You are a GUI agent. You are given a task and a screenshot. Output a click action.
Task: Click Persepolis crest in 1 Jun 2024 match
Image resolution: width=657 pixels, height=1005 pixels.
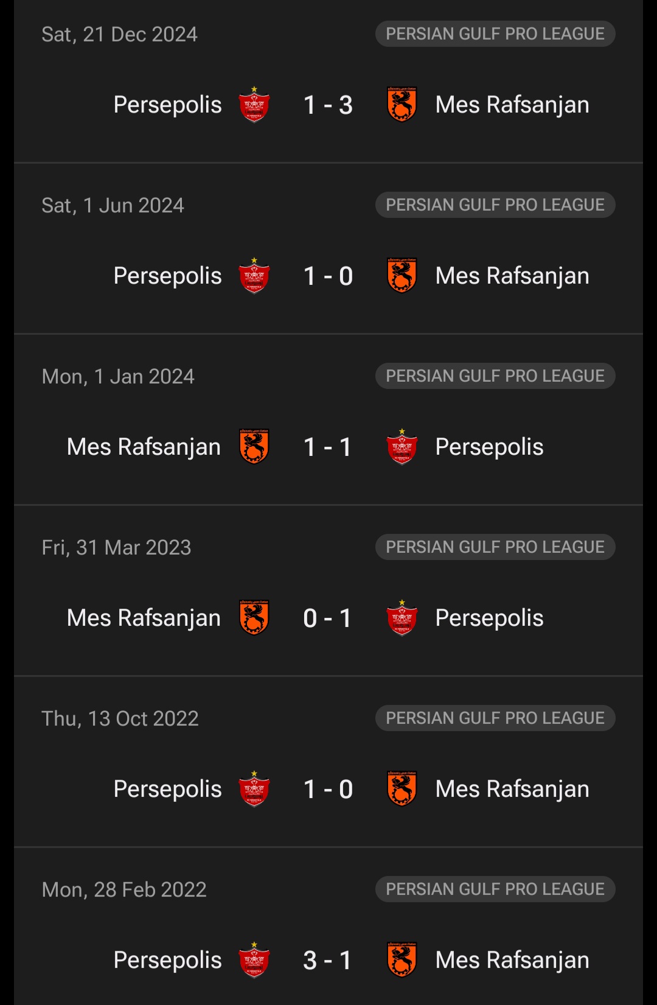click(254, 276)
